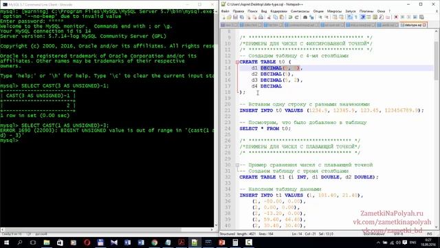The image size is (440, 248).
Task: Click the Zoom Out toolbar icon
Action: 327,17
